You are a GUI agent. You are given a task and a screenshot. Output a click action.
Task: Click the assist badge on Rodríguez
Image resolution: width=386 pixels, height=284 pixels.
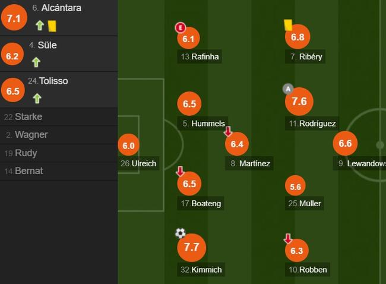point(288,89)
